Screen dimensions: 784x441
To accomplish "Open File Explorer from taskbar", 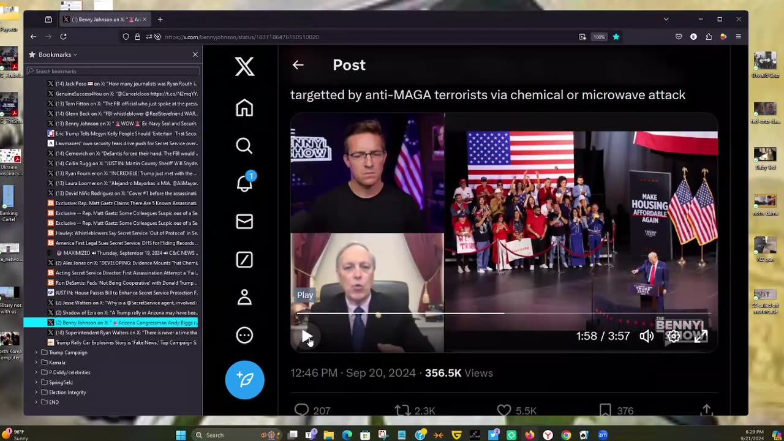I will point(329,435).
